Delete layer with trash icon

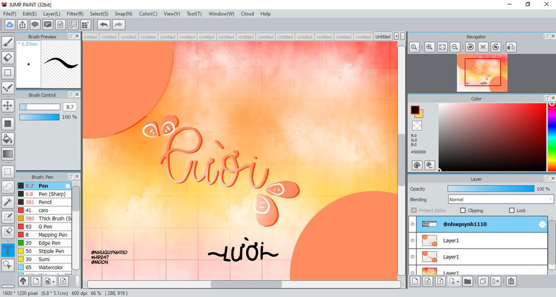(511, 281)
